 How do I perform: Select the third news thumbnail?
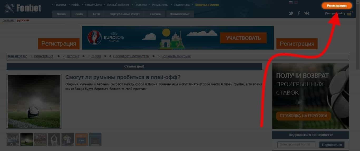tap(40, 139)
